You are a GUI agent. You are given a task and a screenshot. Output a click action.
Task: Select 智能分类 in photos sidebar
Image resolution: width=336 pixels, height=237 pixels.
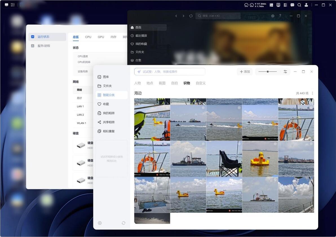tap(111, 95)
